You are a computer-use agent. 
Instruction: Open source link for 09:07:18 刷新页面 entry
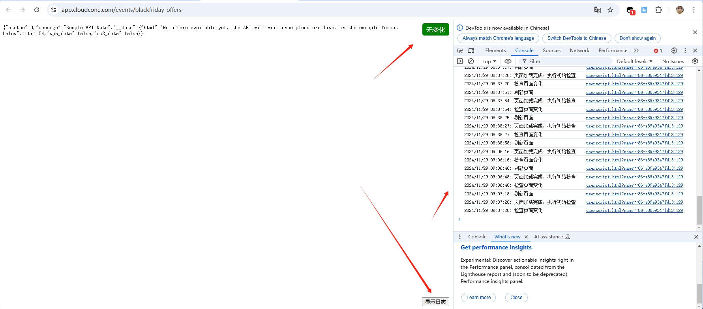coord(634,194)
